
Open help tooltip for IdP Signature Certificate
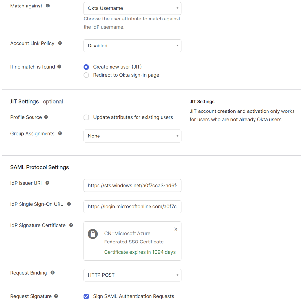coord(71,225)
